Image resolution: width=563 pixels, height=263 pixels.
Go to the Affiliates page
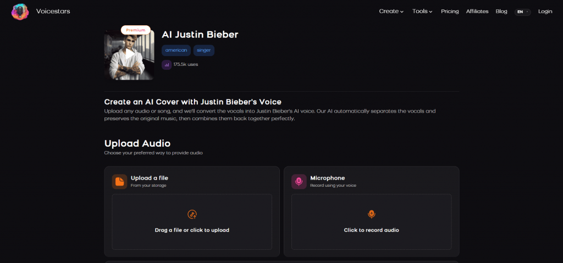click(x=477, y=12)
